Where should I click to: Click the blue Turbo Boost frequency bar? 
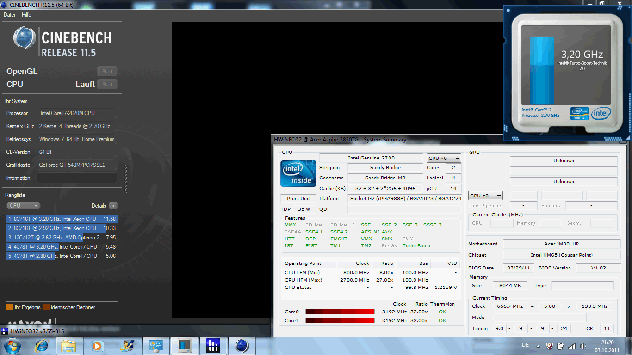pyautogui.click(x=542, y=71)
